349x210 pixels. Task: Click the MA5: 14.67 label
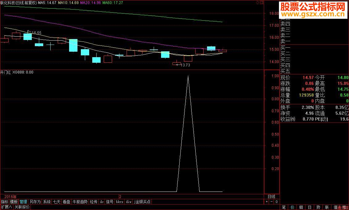click(47, 3)
